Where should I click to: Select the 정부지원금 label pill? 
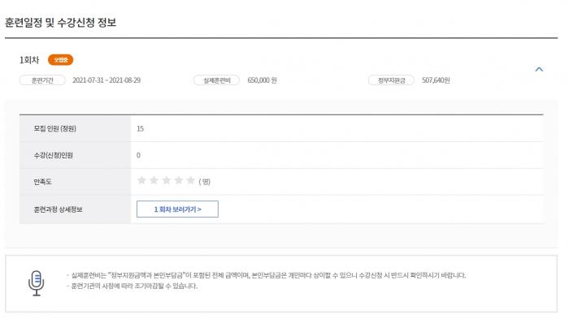(x=391, y=80)
